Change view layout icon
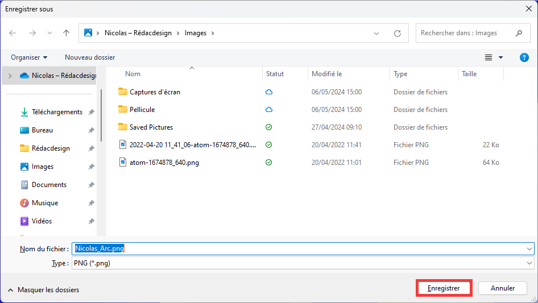Screen dimensions: 538x303 tap(489, 57)
